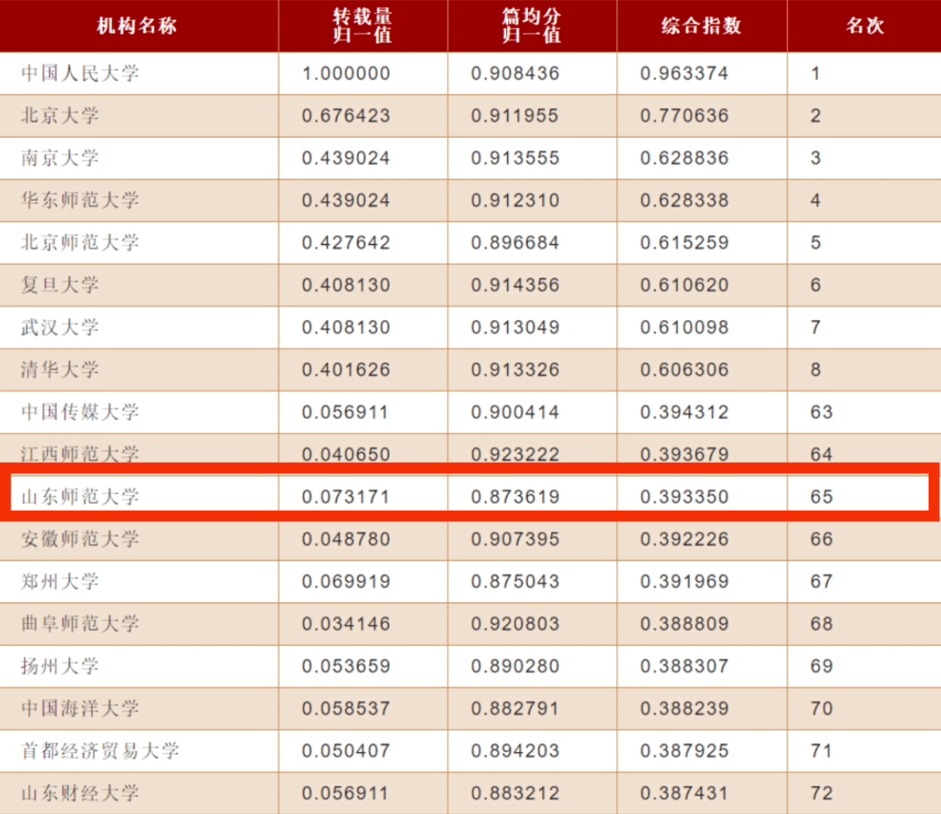Select the index value 0.770636
Screen dimensions: 941x814
point(685,115)
